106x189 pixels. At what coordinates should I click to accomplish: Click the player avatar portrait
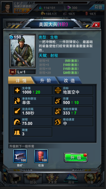tap(7, 7)
